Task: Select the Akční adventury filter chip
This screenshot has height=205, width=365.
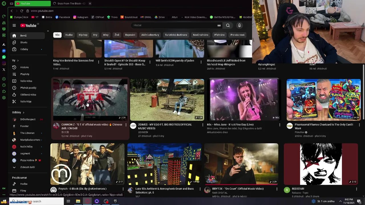Action: (150, 35)
